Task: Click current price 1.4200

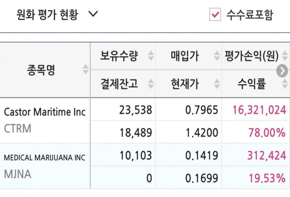Action: point(202,133)
